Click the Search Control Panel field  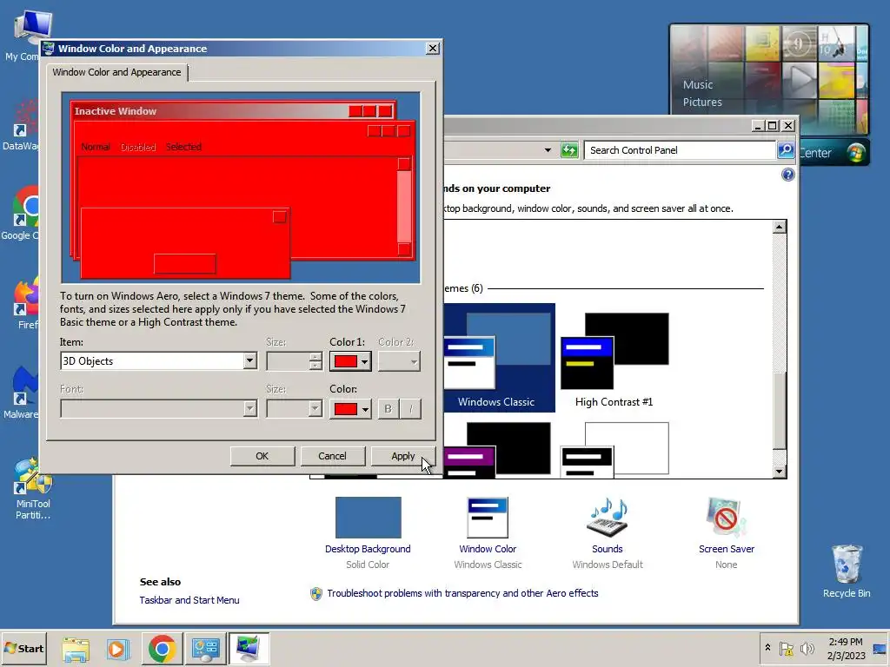(680, 150)
